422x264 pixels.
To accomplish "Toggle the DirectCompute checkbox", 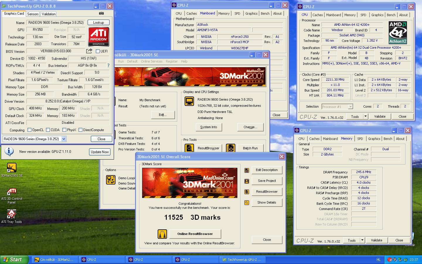I will click(80, 130).
